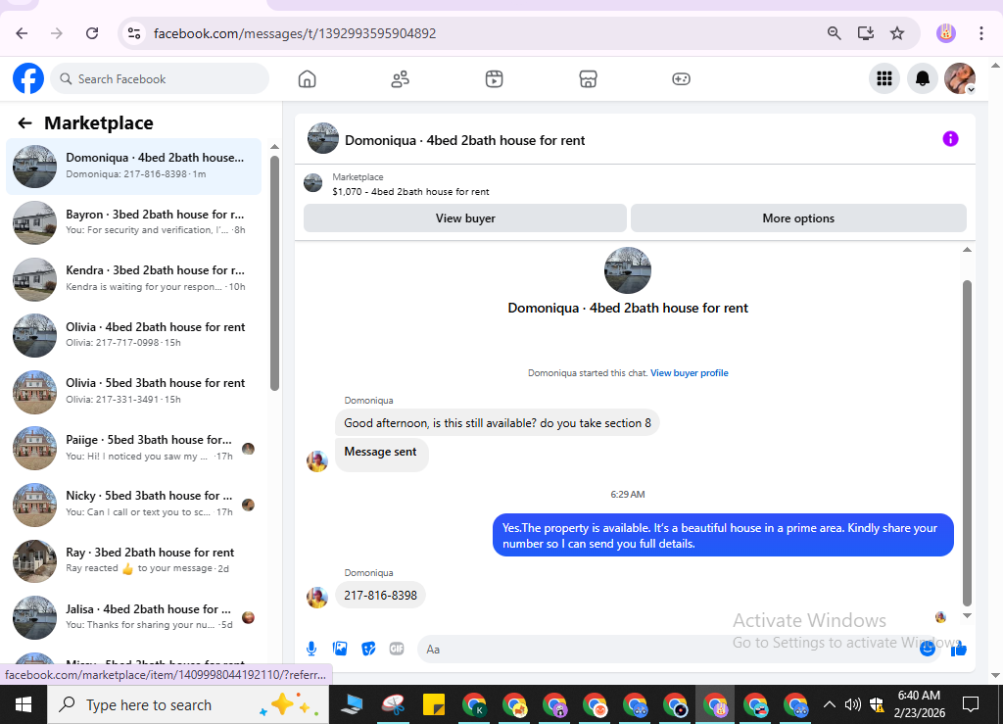
Task: Open the account profile picture menu
Action: coord(960,78)
